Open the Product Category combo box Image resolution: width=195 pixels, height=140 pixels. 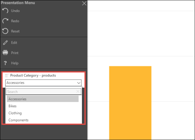pyautogui.click(x=43, y=83)
